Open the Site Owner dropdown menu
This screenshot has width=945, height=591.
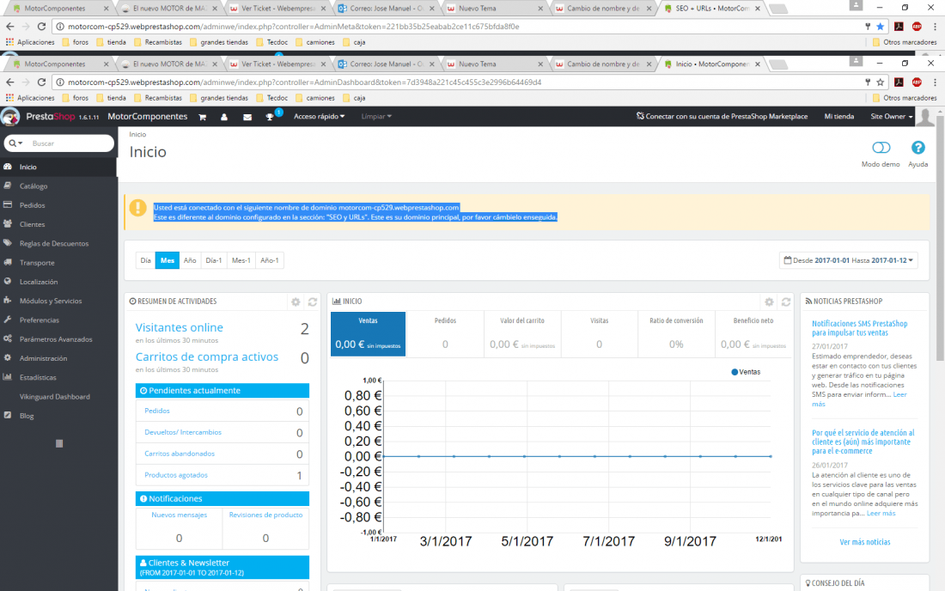[x=892, y=116]
